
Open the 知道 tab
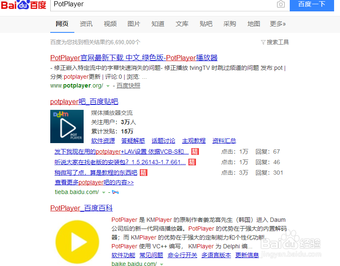tap(158, 24)
